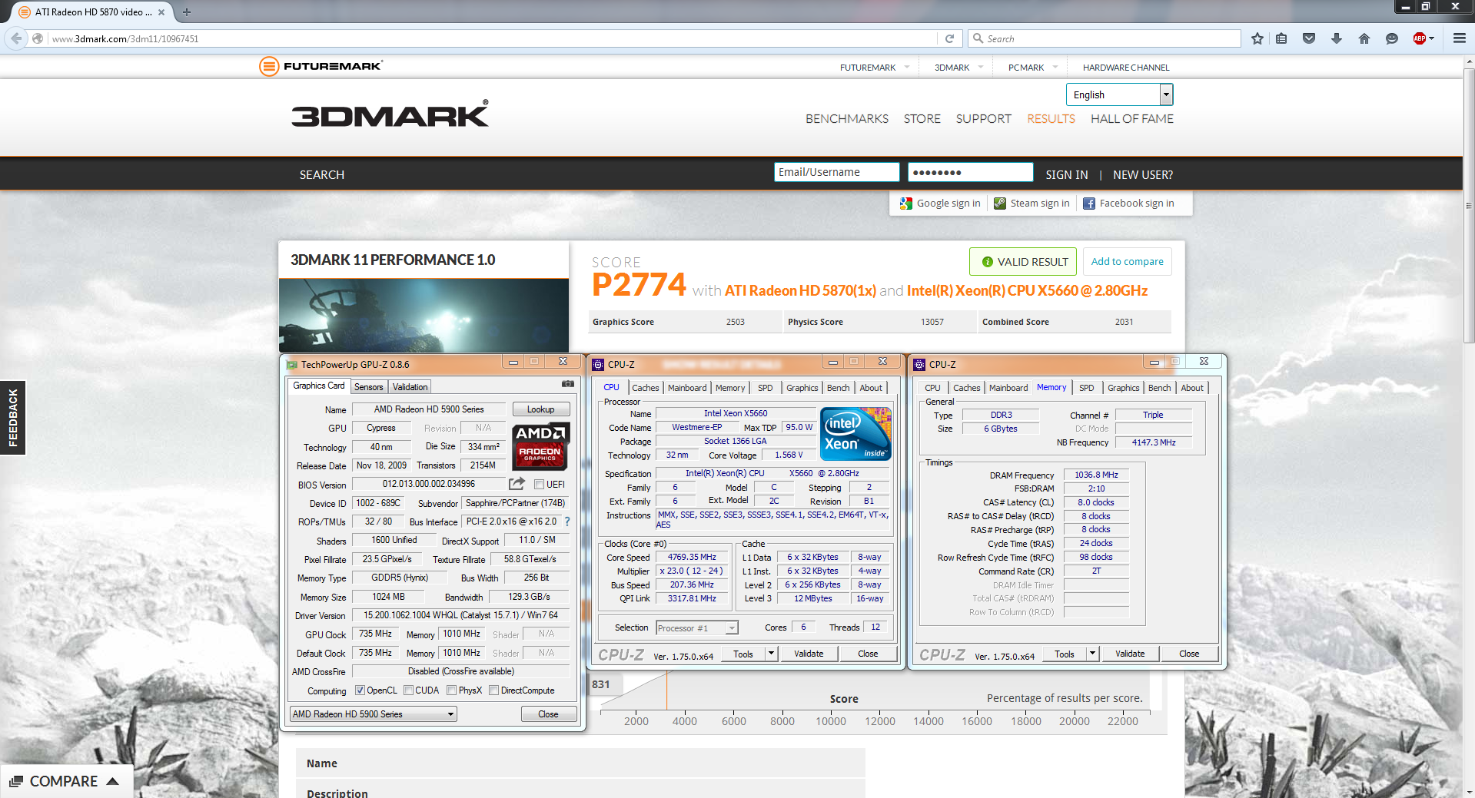The image size is (1475, 798).
Task: Click the password input field
Action: [969, 172]
